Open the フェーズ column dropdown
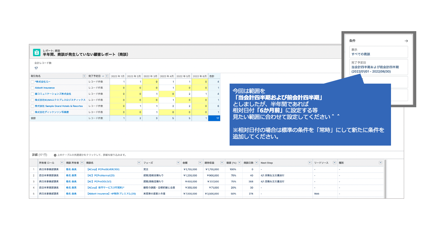This screenshot has height=242, width=432. (178, 163)
